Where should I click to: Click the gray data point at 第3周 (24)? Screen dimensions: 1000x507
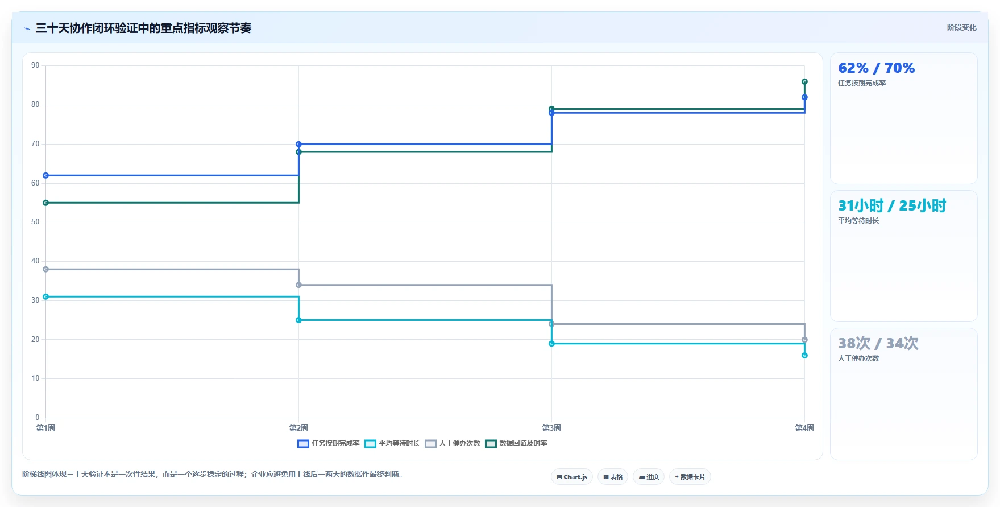(551, 324)
